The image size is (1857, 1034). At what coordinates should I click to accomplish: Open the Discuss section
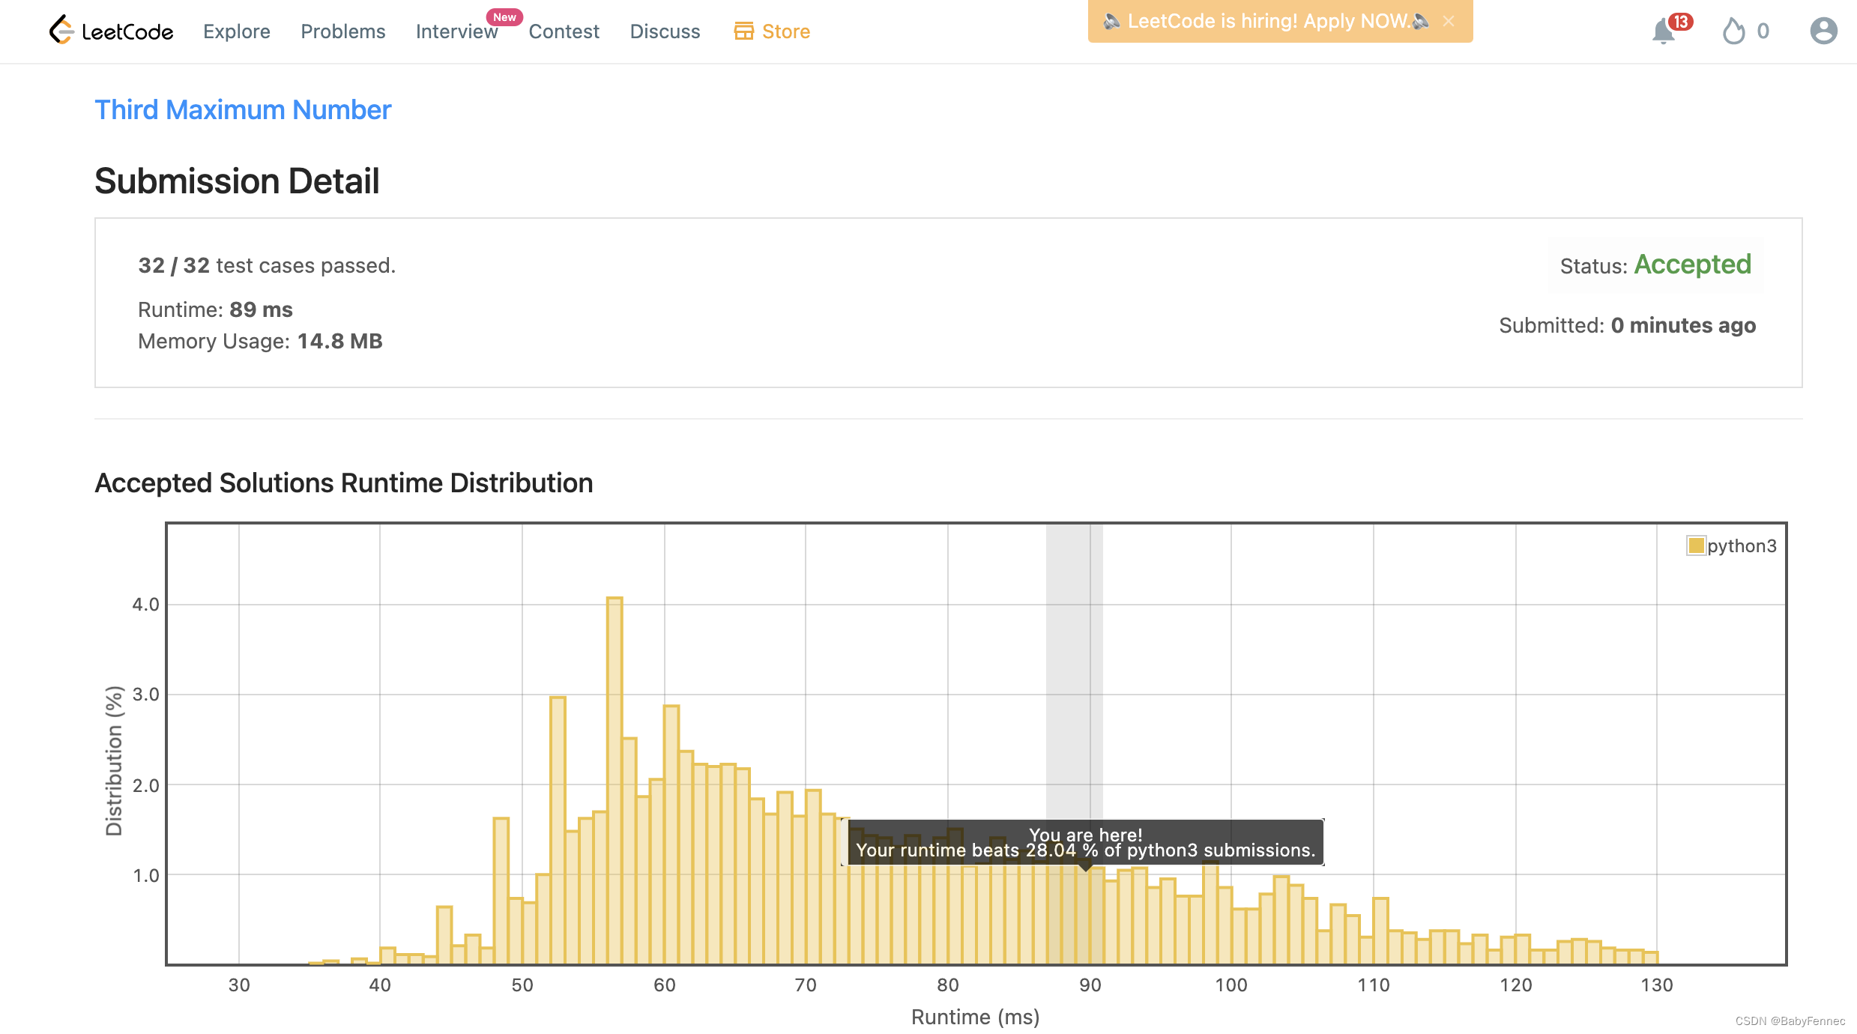665,31
